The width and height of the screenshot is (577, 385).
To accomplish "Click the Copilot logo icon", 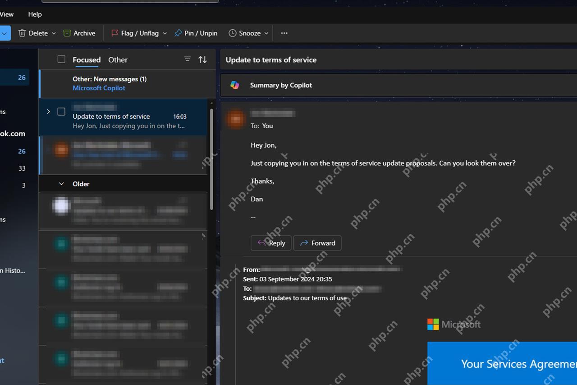I will point(235,85).
